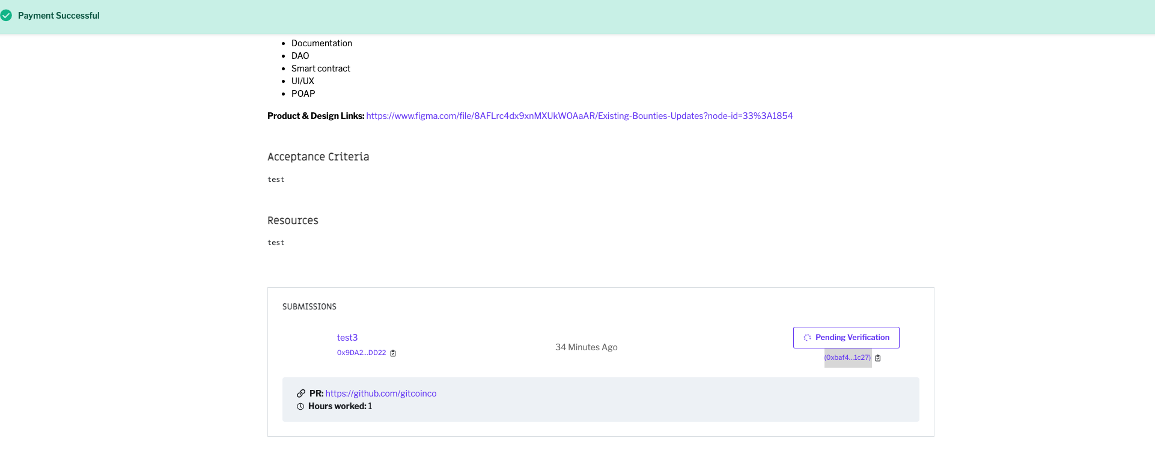This screenshot has width=1155, height=465.
Task: Copy the 0xbaf4...1c27 transaction hash
Action: [x=878, y=358]
